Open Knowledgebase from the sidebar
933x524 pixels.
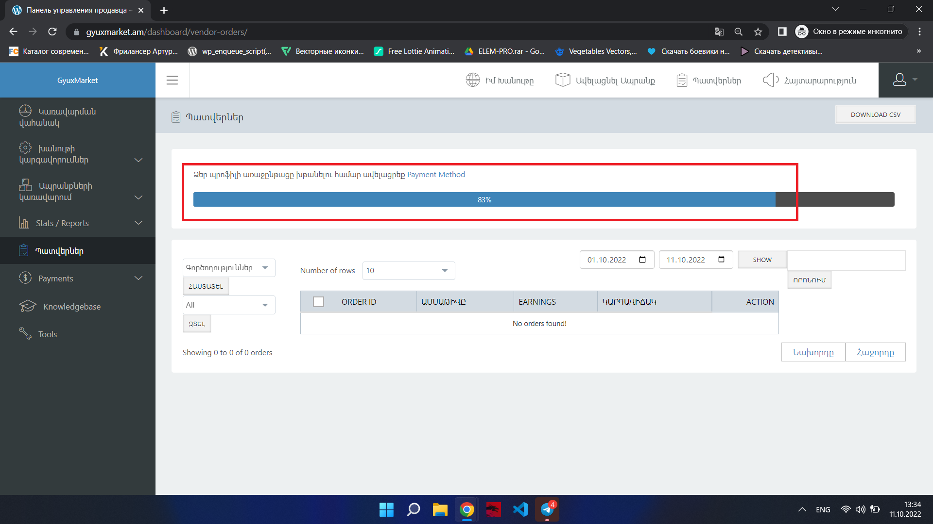71,307
